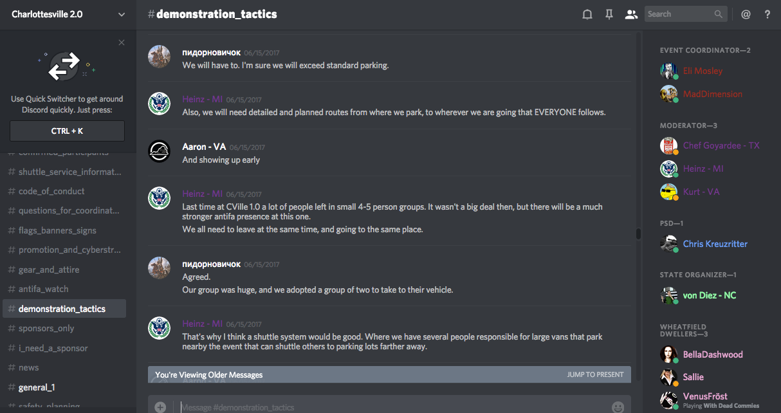
Task: Click Aaron - VA's message avatar
Action: point(160,151)
